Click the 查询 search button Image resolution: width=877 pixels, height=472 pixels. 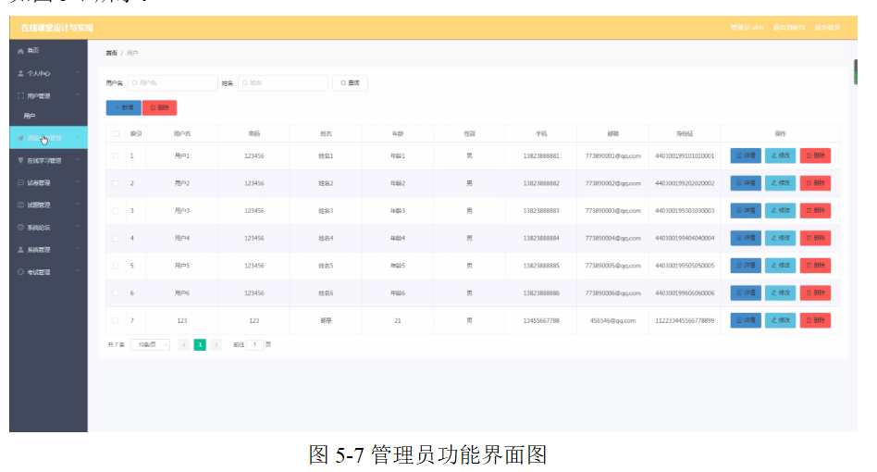[x=350, y=82]
